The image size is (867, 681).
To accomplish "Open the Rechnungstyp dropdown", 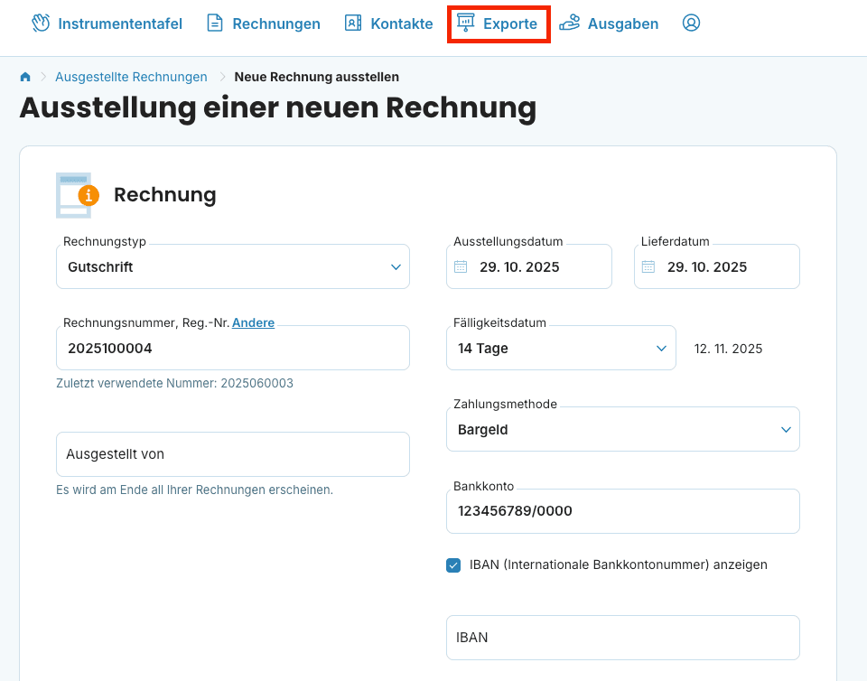I will click(232, 267).
